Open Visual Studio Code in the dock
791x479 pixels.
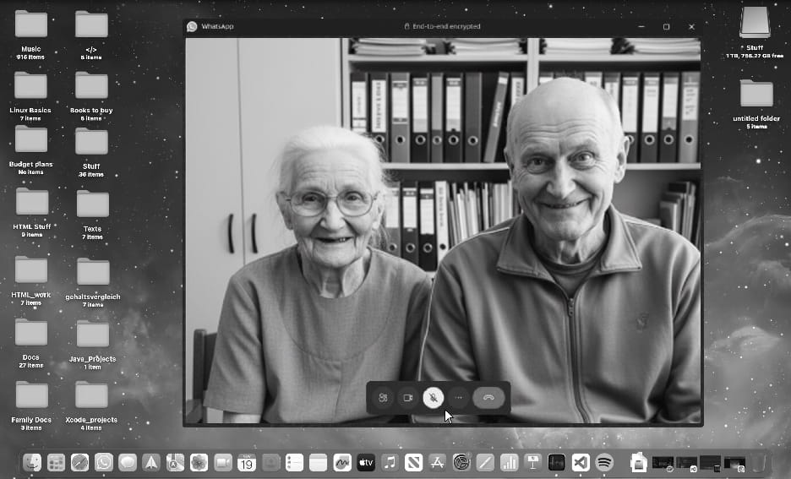pyautogui.click(x=581, y=462)
